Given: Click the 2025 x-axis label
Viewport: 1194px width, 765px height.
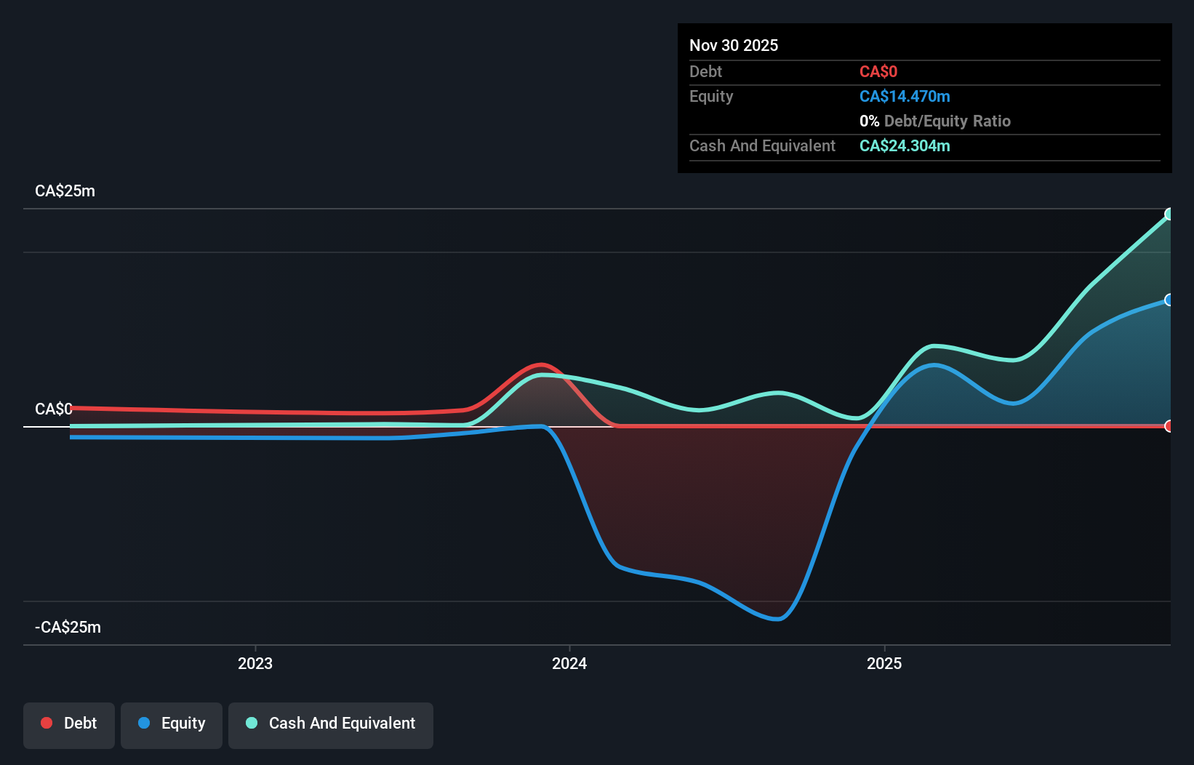Looking at the screenshot, I should [884, 663].
